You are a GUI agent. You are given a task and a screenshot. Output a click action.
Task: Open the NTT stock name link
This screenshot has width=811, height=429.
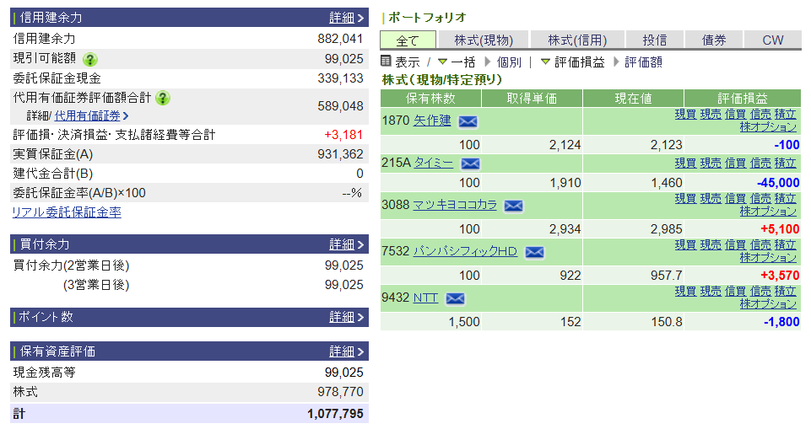click(x=425, y=298)
